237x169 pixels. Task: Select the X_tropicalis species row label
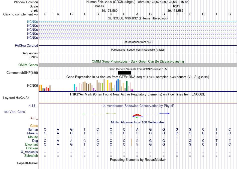[x=29, y=152]
